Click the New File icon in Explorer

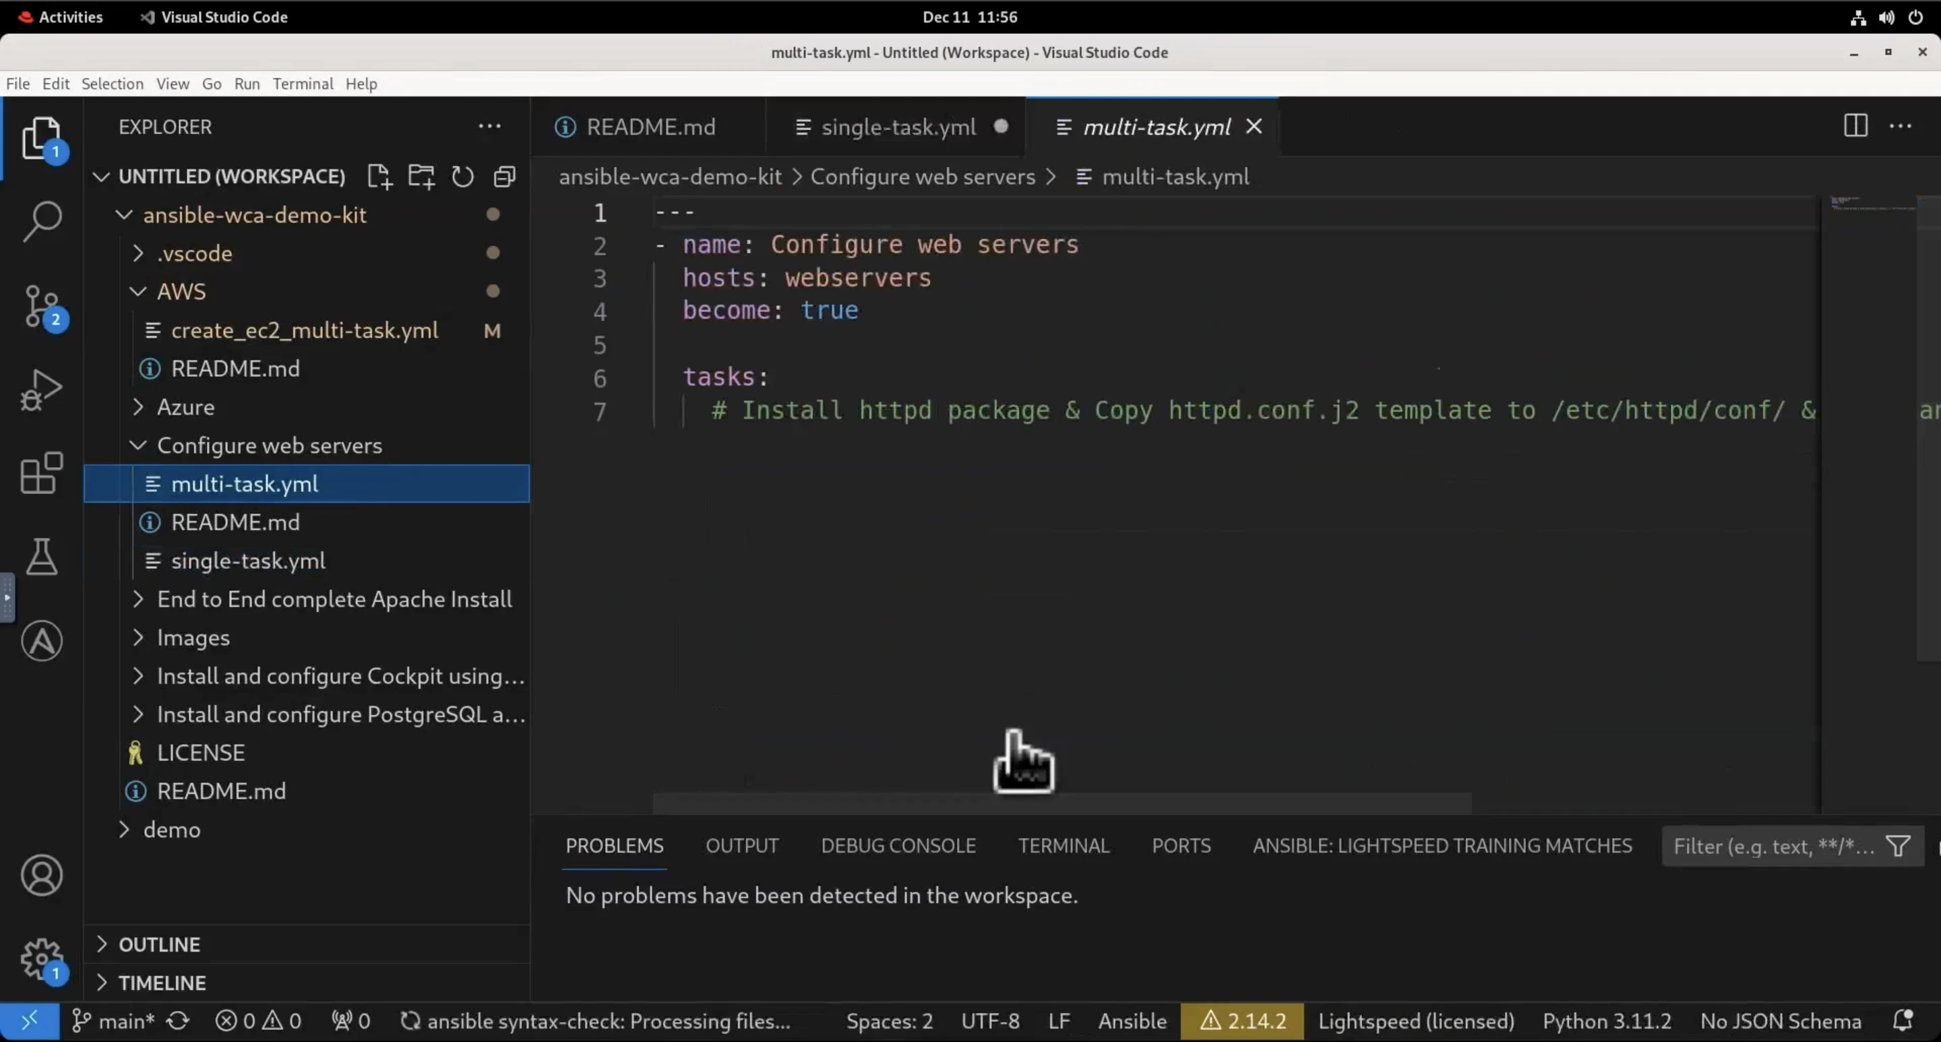point(379,177)
